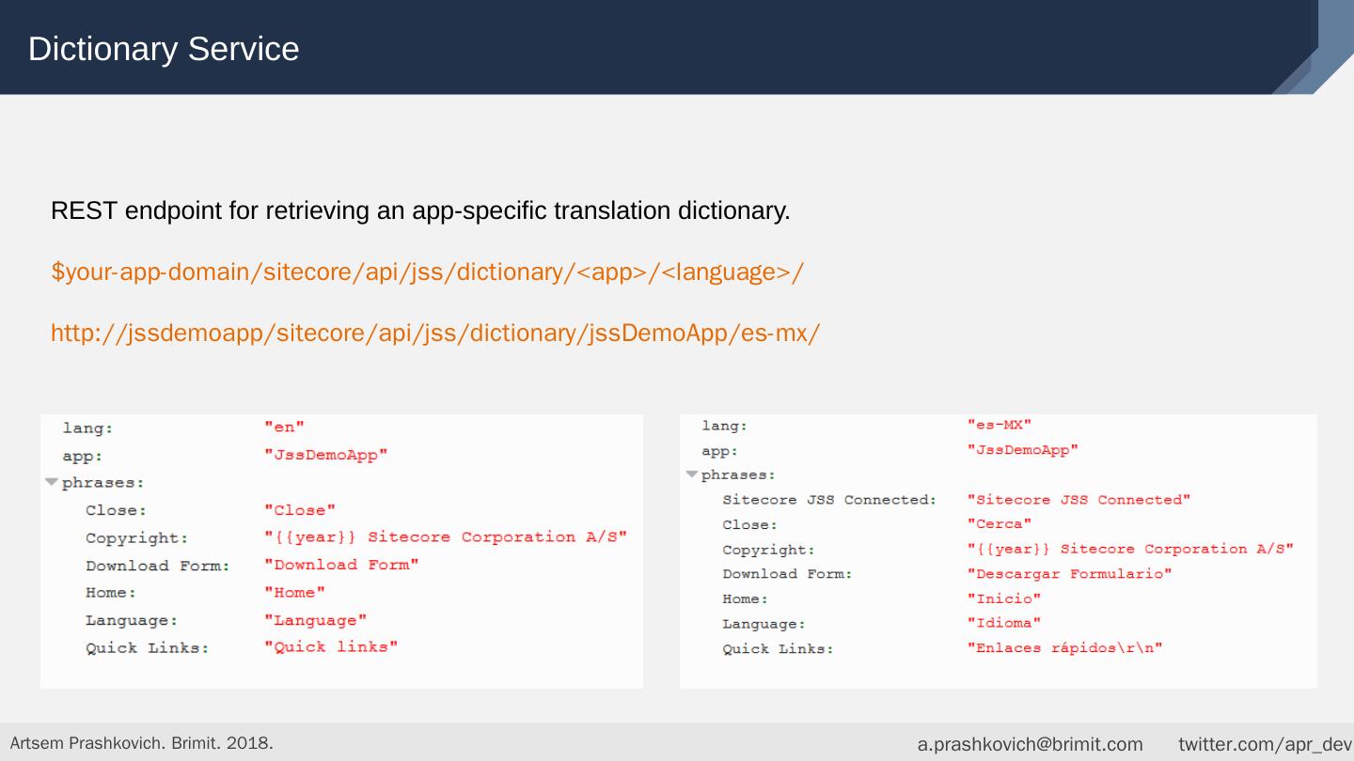The height and width of the screenshot is (761, 1354).
Task: Collapse the phrases node in es-MX panel
Action: [692, 474]
